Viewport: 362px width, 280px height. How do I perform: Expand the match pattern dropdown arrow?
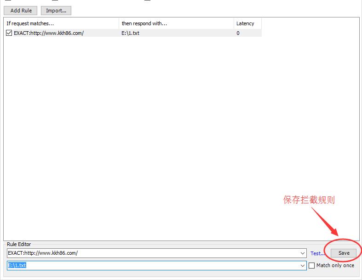(303, 253)
